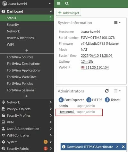Click the -test.num1 administrator name
This screenshot has height=152, width=128.
coord(67,112)
